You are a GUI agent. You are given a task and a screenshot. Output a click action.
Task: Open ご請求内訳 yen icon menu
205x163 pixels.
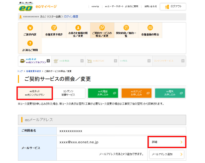point(30,28)
